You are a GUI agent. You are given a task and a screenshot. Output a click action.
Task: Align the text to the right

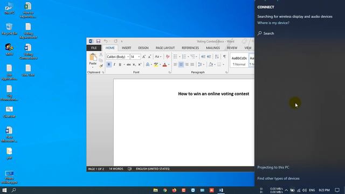[x=187, y=65]
